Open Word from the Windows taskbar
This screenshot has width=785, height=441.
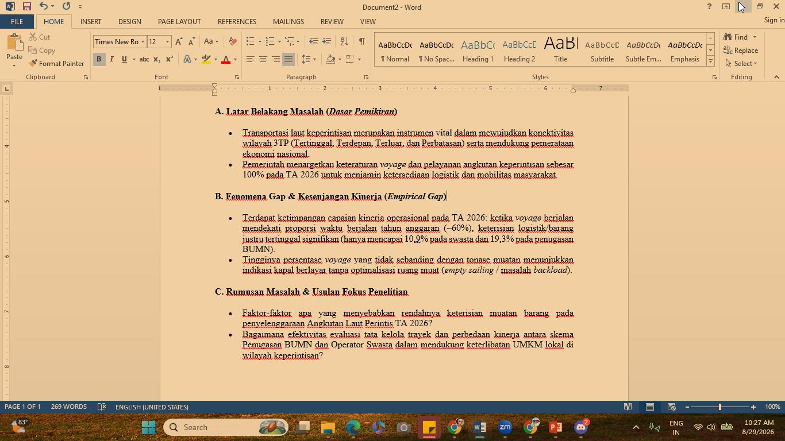pyautogui.click(x=480, y=427)
